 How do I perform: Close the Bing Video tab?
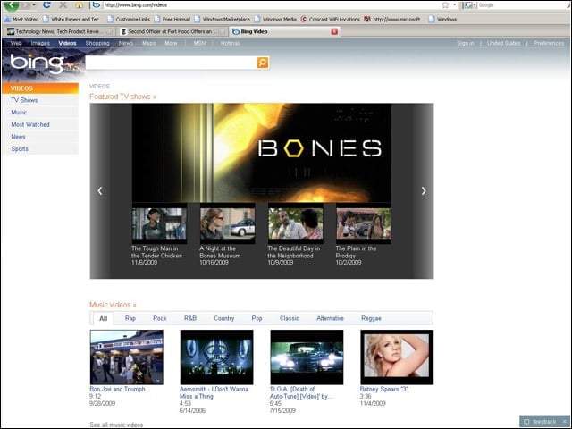click(x=334, y=32)
